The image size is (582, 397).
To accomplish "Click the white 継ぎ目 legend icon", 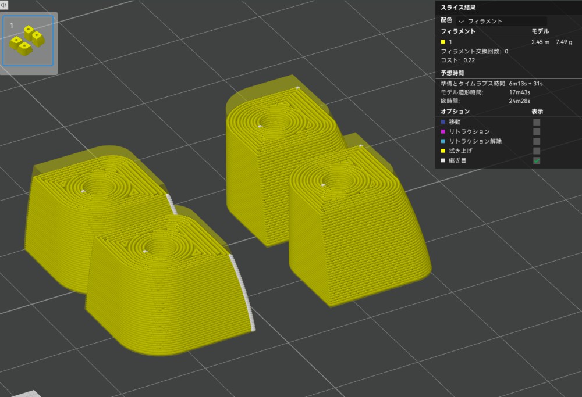I will coord(443,160).
